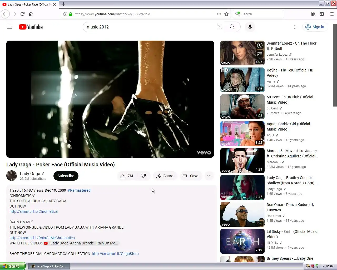Open more actions ellipsis below video
The image size is (337, 270).
coord(209,176)
